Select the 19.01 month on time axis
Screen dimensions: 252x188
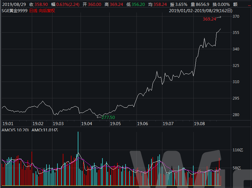point(7,124)
